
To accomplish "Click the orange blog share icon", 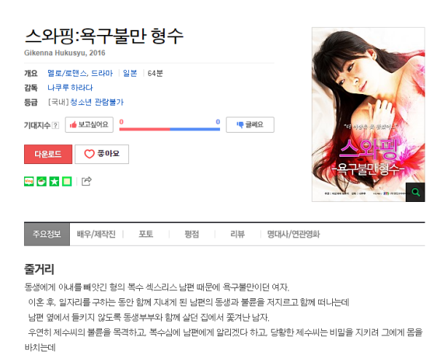I will tap(29, 182).
